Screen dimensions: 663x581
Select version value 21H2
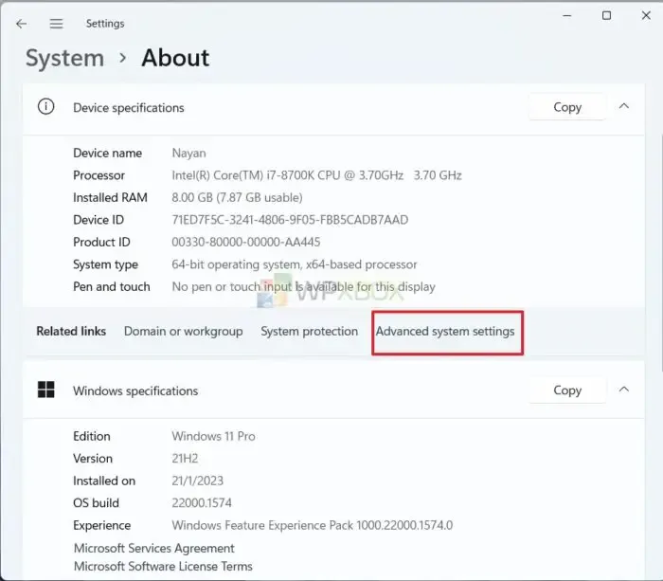coord(185,459)
